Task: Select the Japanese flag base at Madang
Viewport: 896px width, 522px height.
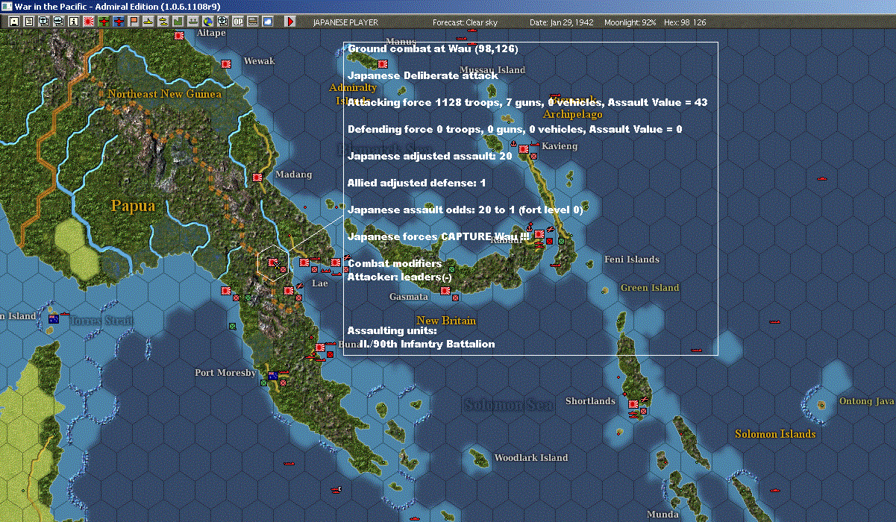Action: click(257, 177)
